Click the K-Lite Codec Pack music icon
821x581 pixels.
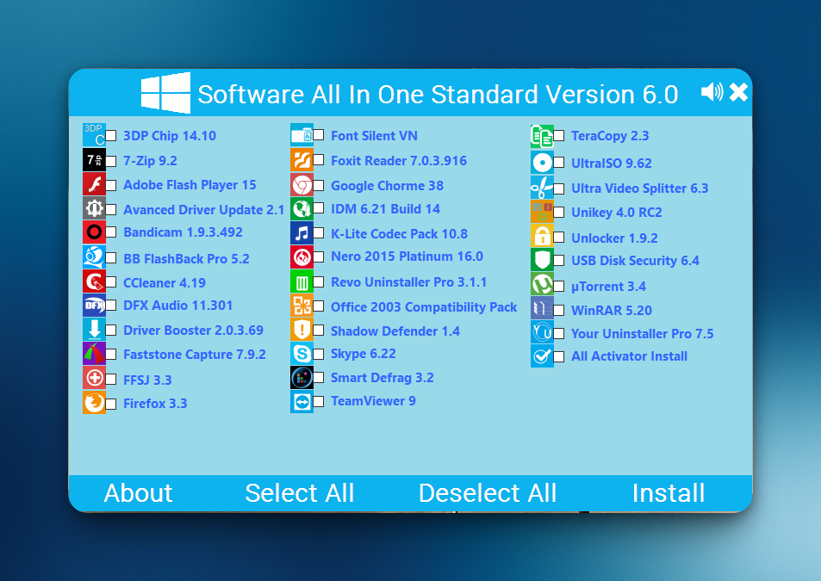coord(302,232)
